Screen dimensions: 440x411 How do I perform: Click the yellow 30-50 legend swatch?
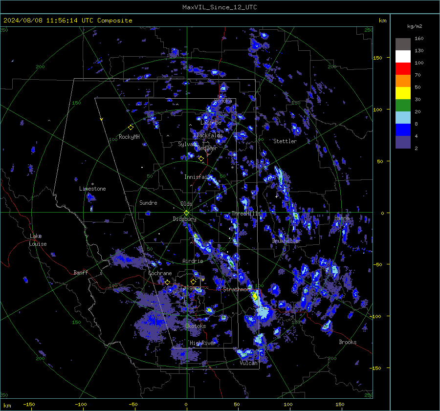click(x=403, y=93)
